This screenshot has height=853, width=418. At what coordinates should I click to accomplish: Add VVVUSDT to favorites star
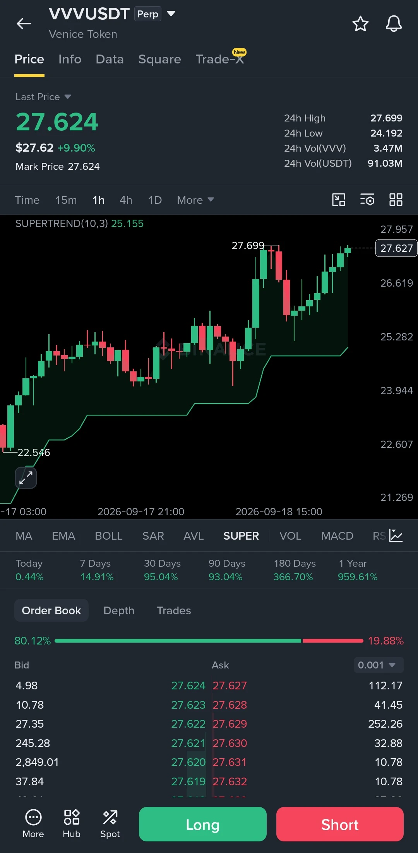pyautogui.click(x=360, y=24)
